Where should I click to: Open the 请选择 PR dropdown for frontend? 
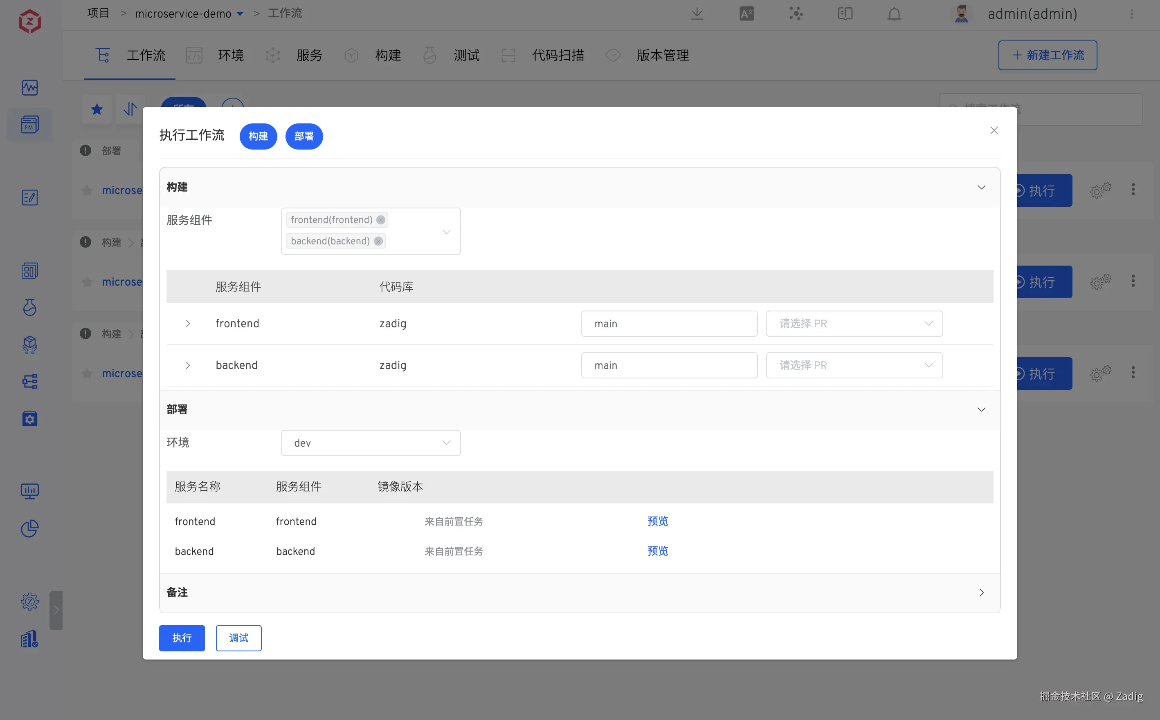854,324
